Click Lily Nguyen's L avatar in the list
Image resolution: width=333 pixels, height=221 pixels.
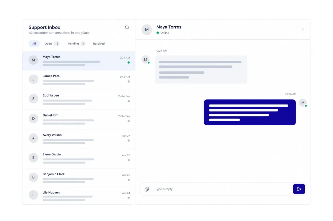coord(33,195)
